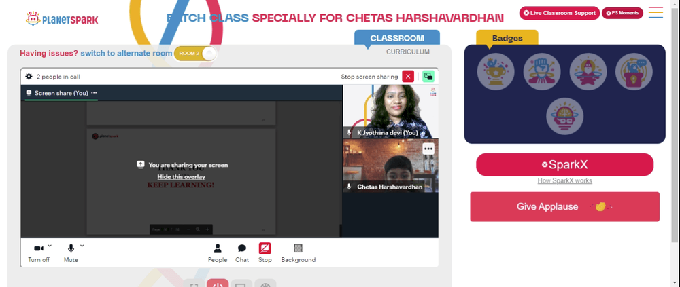Image resolution: width=680 pixels, height=287 pixels.
Task: Click the vertical page scrollbar
Action: click(675, 126)
